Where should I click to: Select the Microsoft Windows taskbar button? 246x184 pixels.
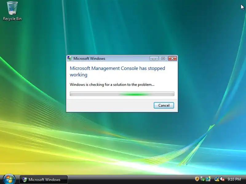[44, 179]
